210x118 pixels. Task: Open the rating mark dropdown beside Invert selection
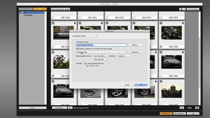182,9
